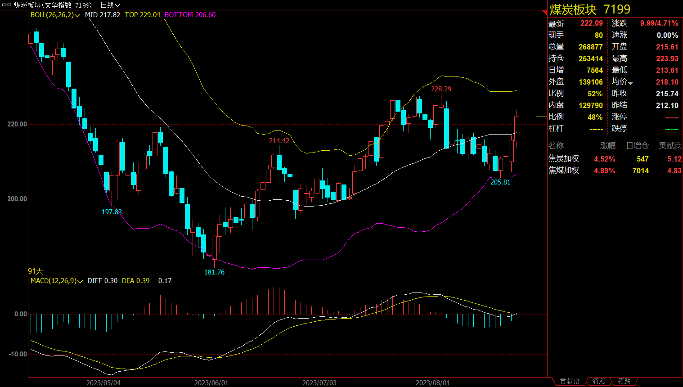Click the 昨结 value 212.10
This screenshot has width=683, height=387.
[x=667, y=105]
